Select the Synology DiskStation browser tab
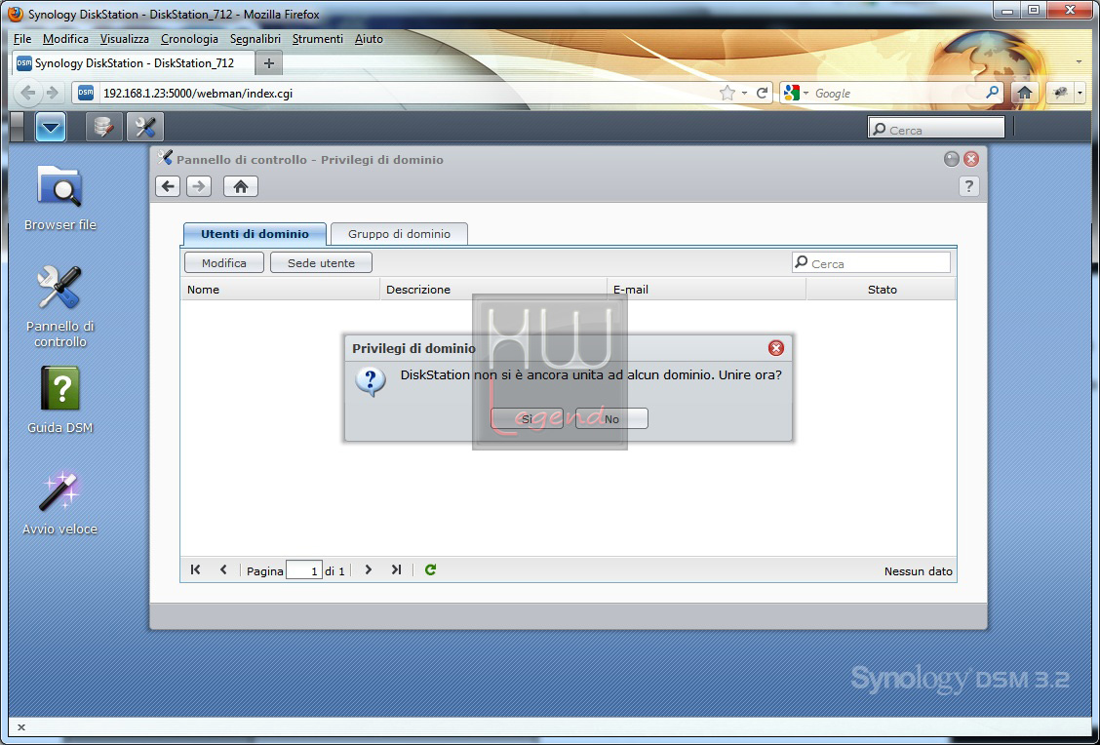Image resolution: width=1100 pixels, height=745 pixels. (134, 63)
